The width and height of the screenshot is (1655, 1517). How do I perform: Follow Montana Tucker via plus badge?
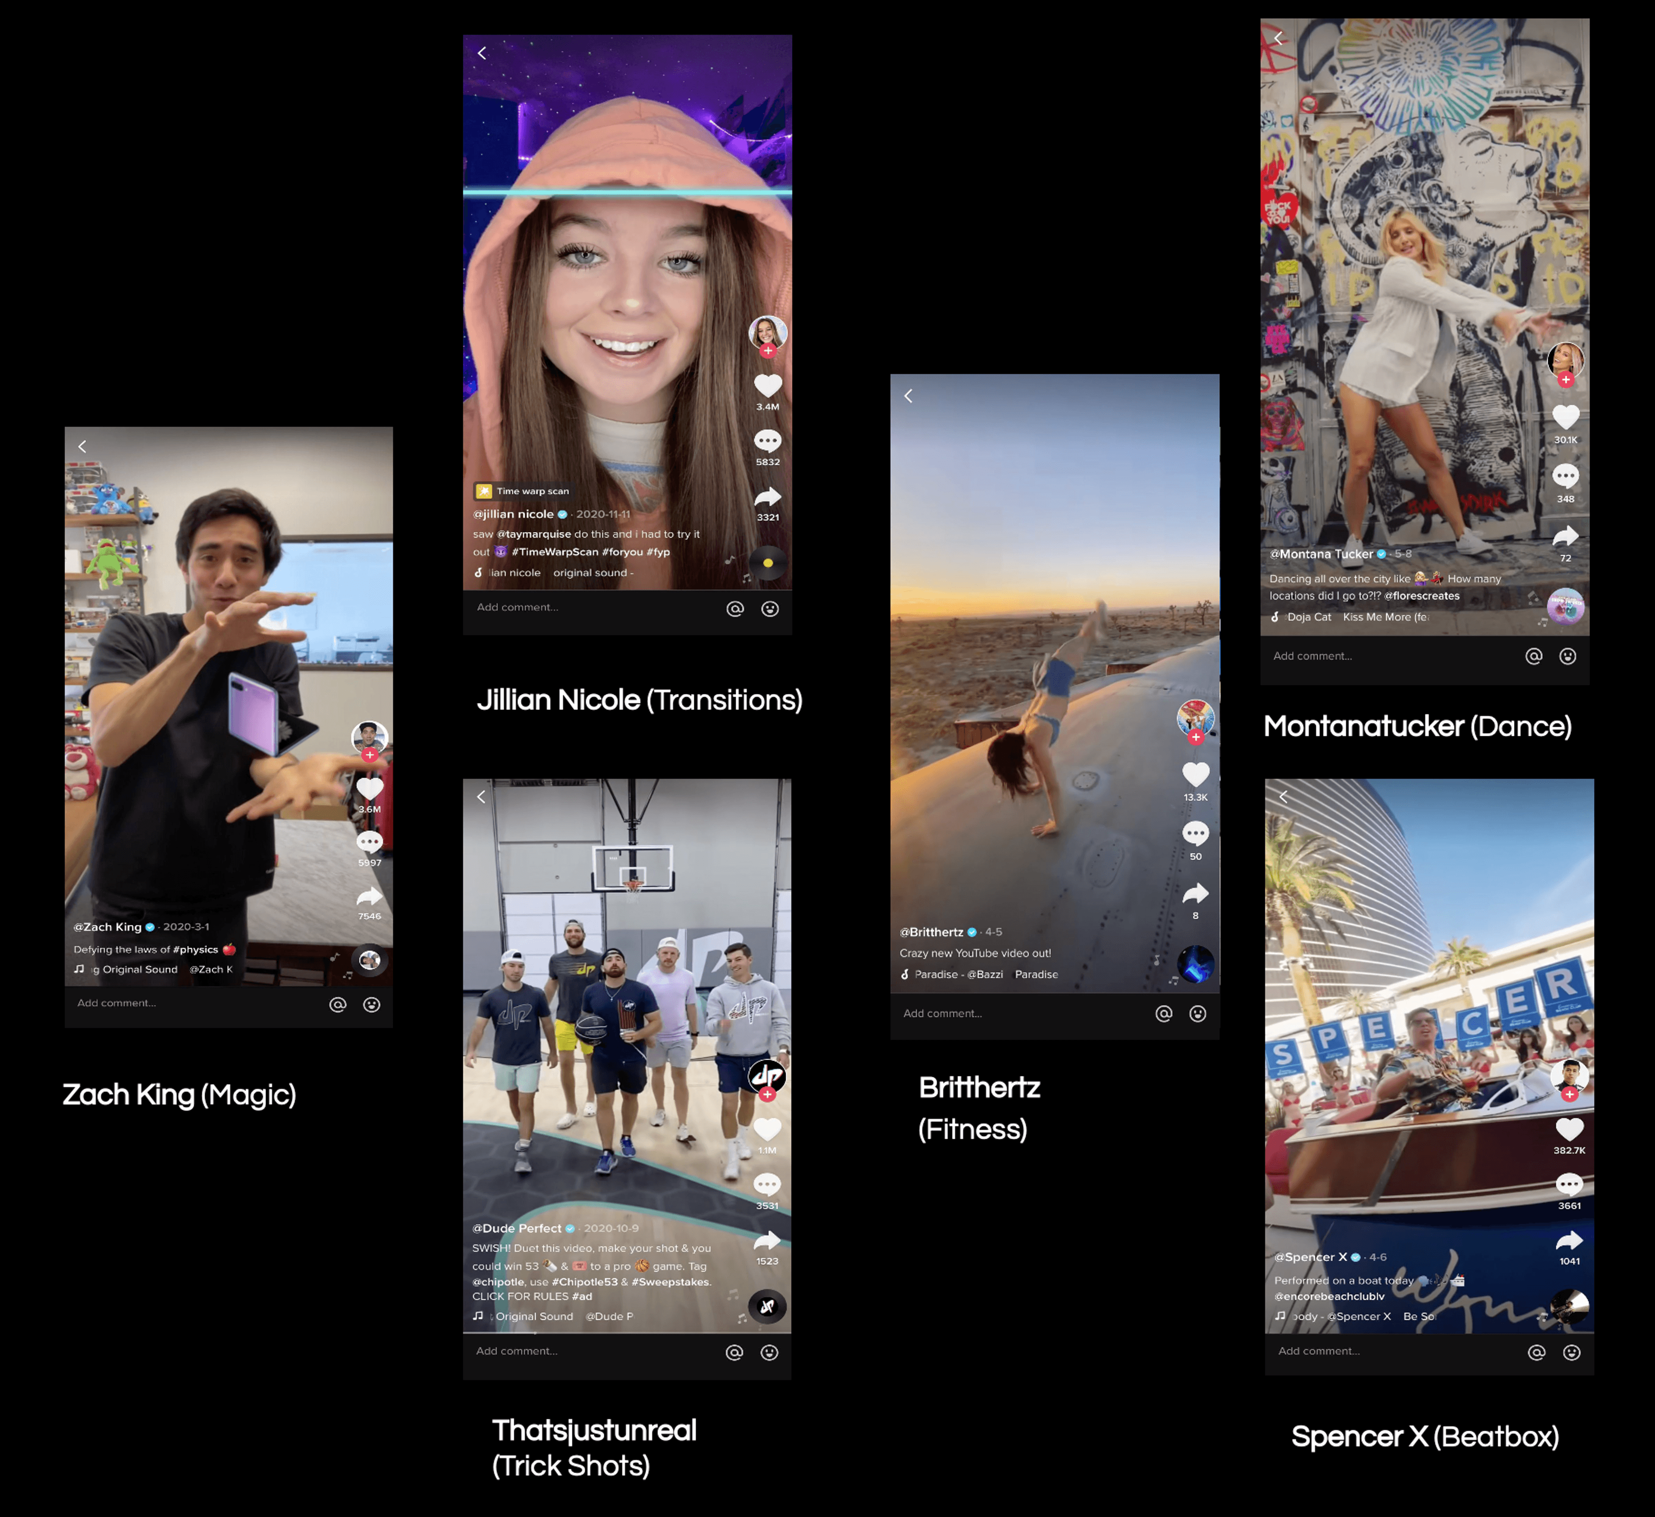(x=1565, y=379)
